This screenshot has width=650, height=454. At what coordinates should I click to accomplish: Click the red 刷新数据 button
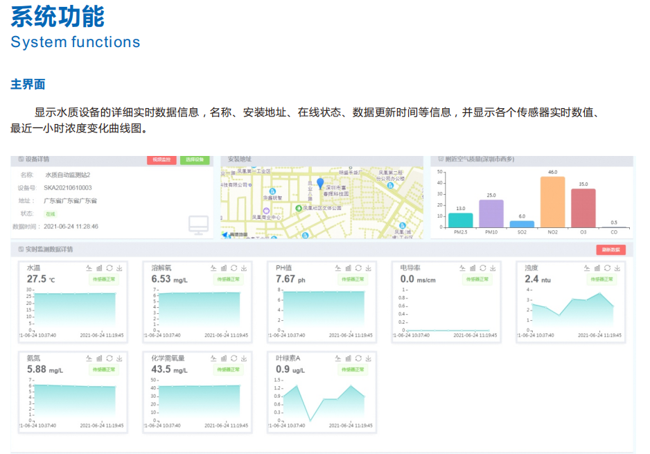click(611, 250)
